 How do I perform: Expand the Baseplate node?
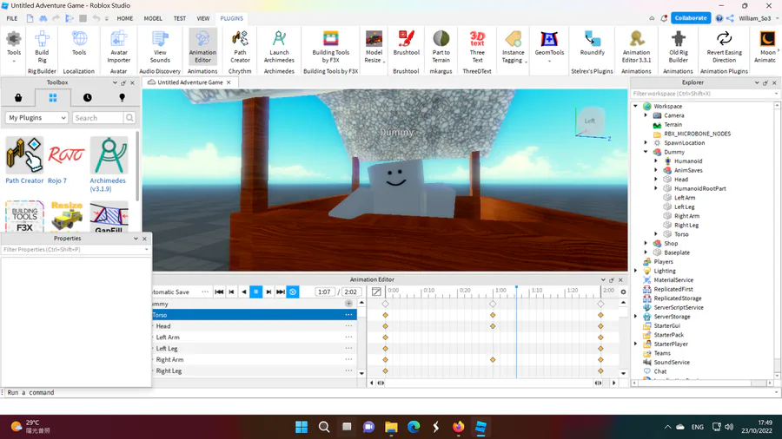pyautogui.click(x=646, y=252)
